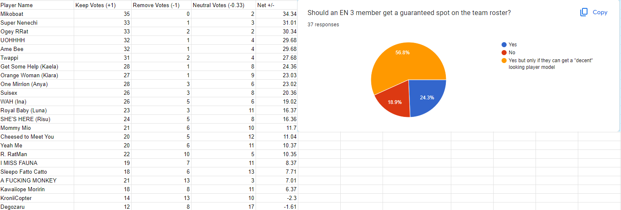The width and height of the screenshot is (621, 210).
Task: Select the Super Nenechi cell
Action: coord(37,23)
